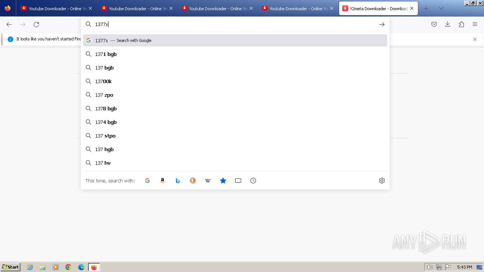The height and width of the screenshot is (272, 484).
Task: Select '1377x — Search with Google' suggestion
Action: (x=235, y=40)
